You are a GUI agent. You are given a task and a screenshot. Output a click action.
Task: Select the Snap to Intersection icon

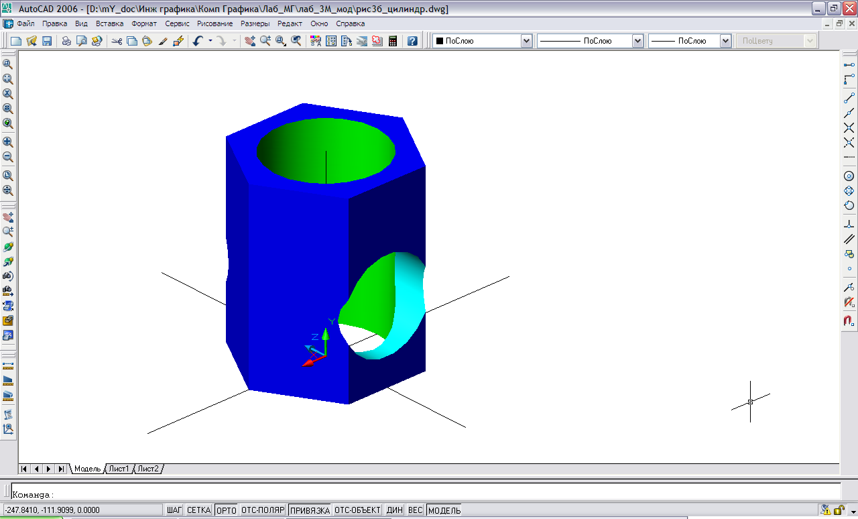coord(849,127)
